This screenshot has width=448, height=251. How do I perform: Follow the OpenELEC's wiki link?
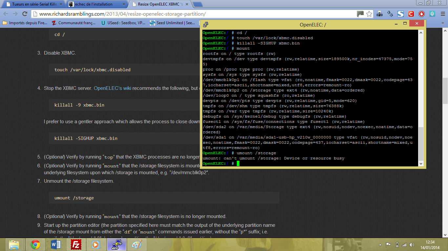click(x=112, y=88)
